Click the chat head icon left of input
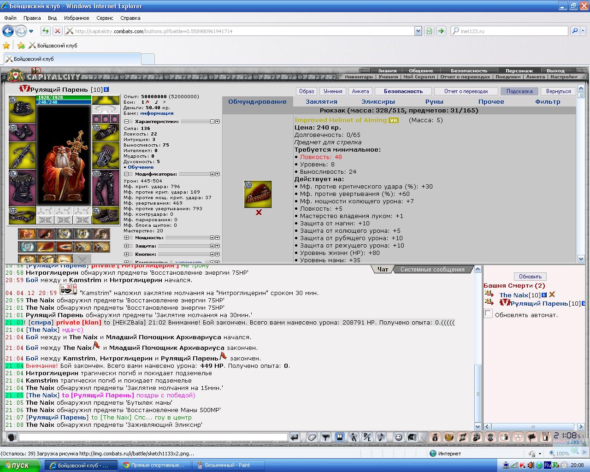 coord(12,437)
